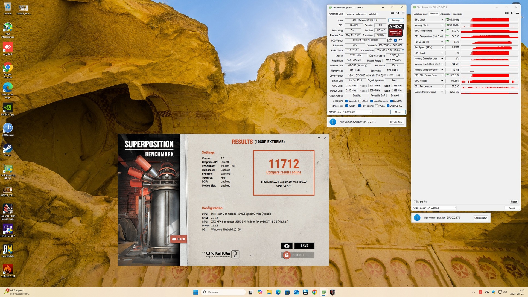This screenshot has width=528, height=297.
Task: Click the Superposition camera screenshot button
Action: [287, 246]
